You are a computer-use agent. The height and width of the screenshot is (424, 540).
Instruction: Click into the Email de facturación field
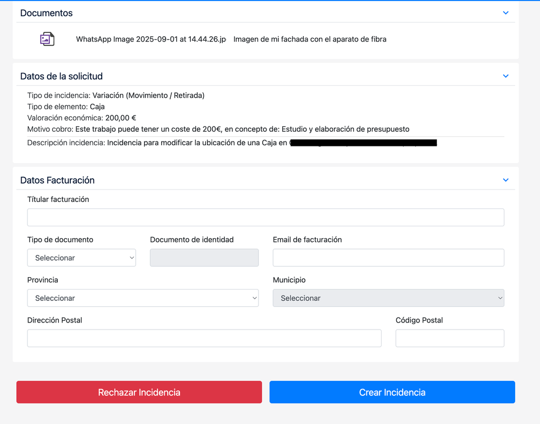tap(388, 258)
